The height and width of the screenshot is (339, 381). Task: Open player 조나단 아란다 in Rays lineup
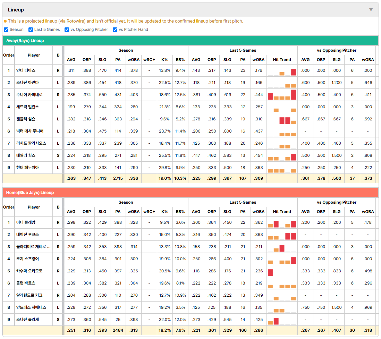[27, 83]
